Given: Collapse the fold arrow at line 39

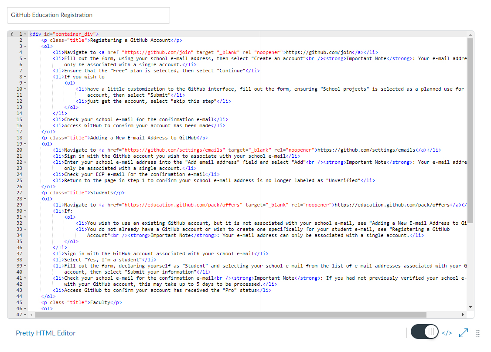Looking at the screenshot, I should coord(25,266).
